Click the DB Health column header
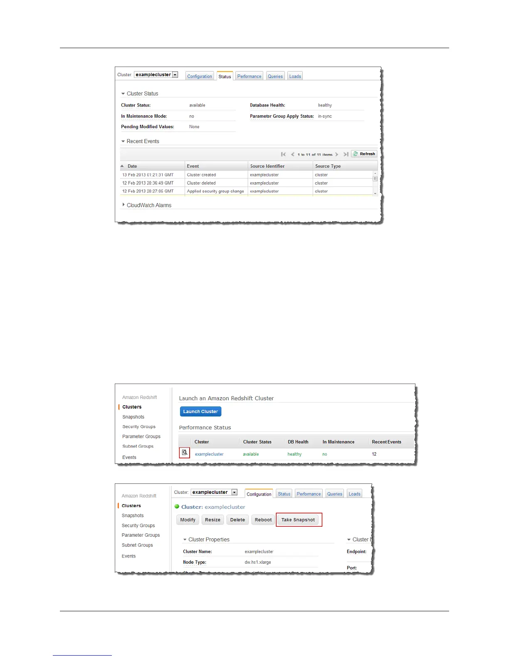 click(x=298, y=442)
